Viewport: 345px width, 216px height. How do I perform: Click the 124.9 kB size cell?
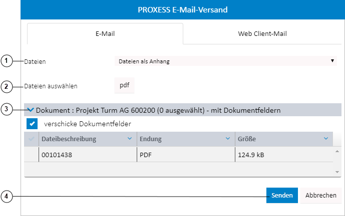point(251,155)
